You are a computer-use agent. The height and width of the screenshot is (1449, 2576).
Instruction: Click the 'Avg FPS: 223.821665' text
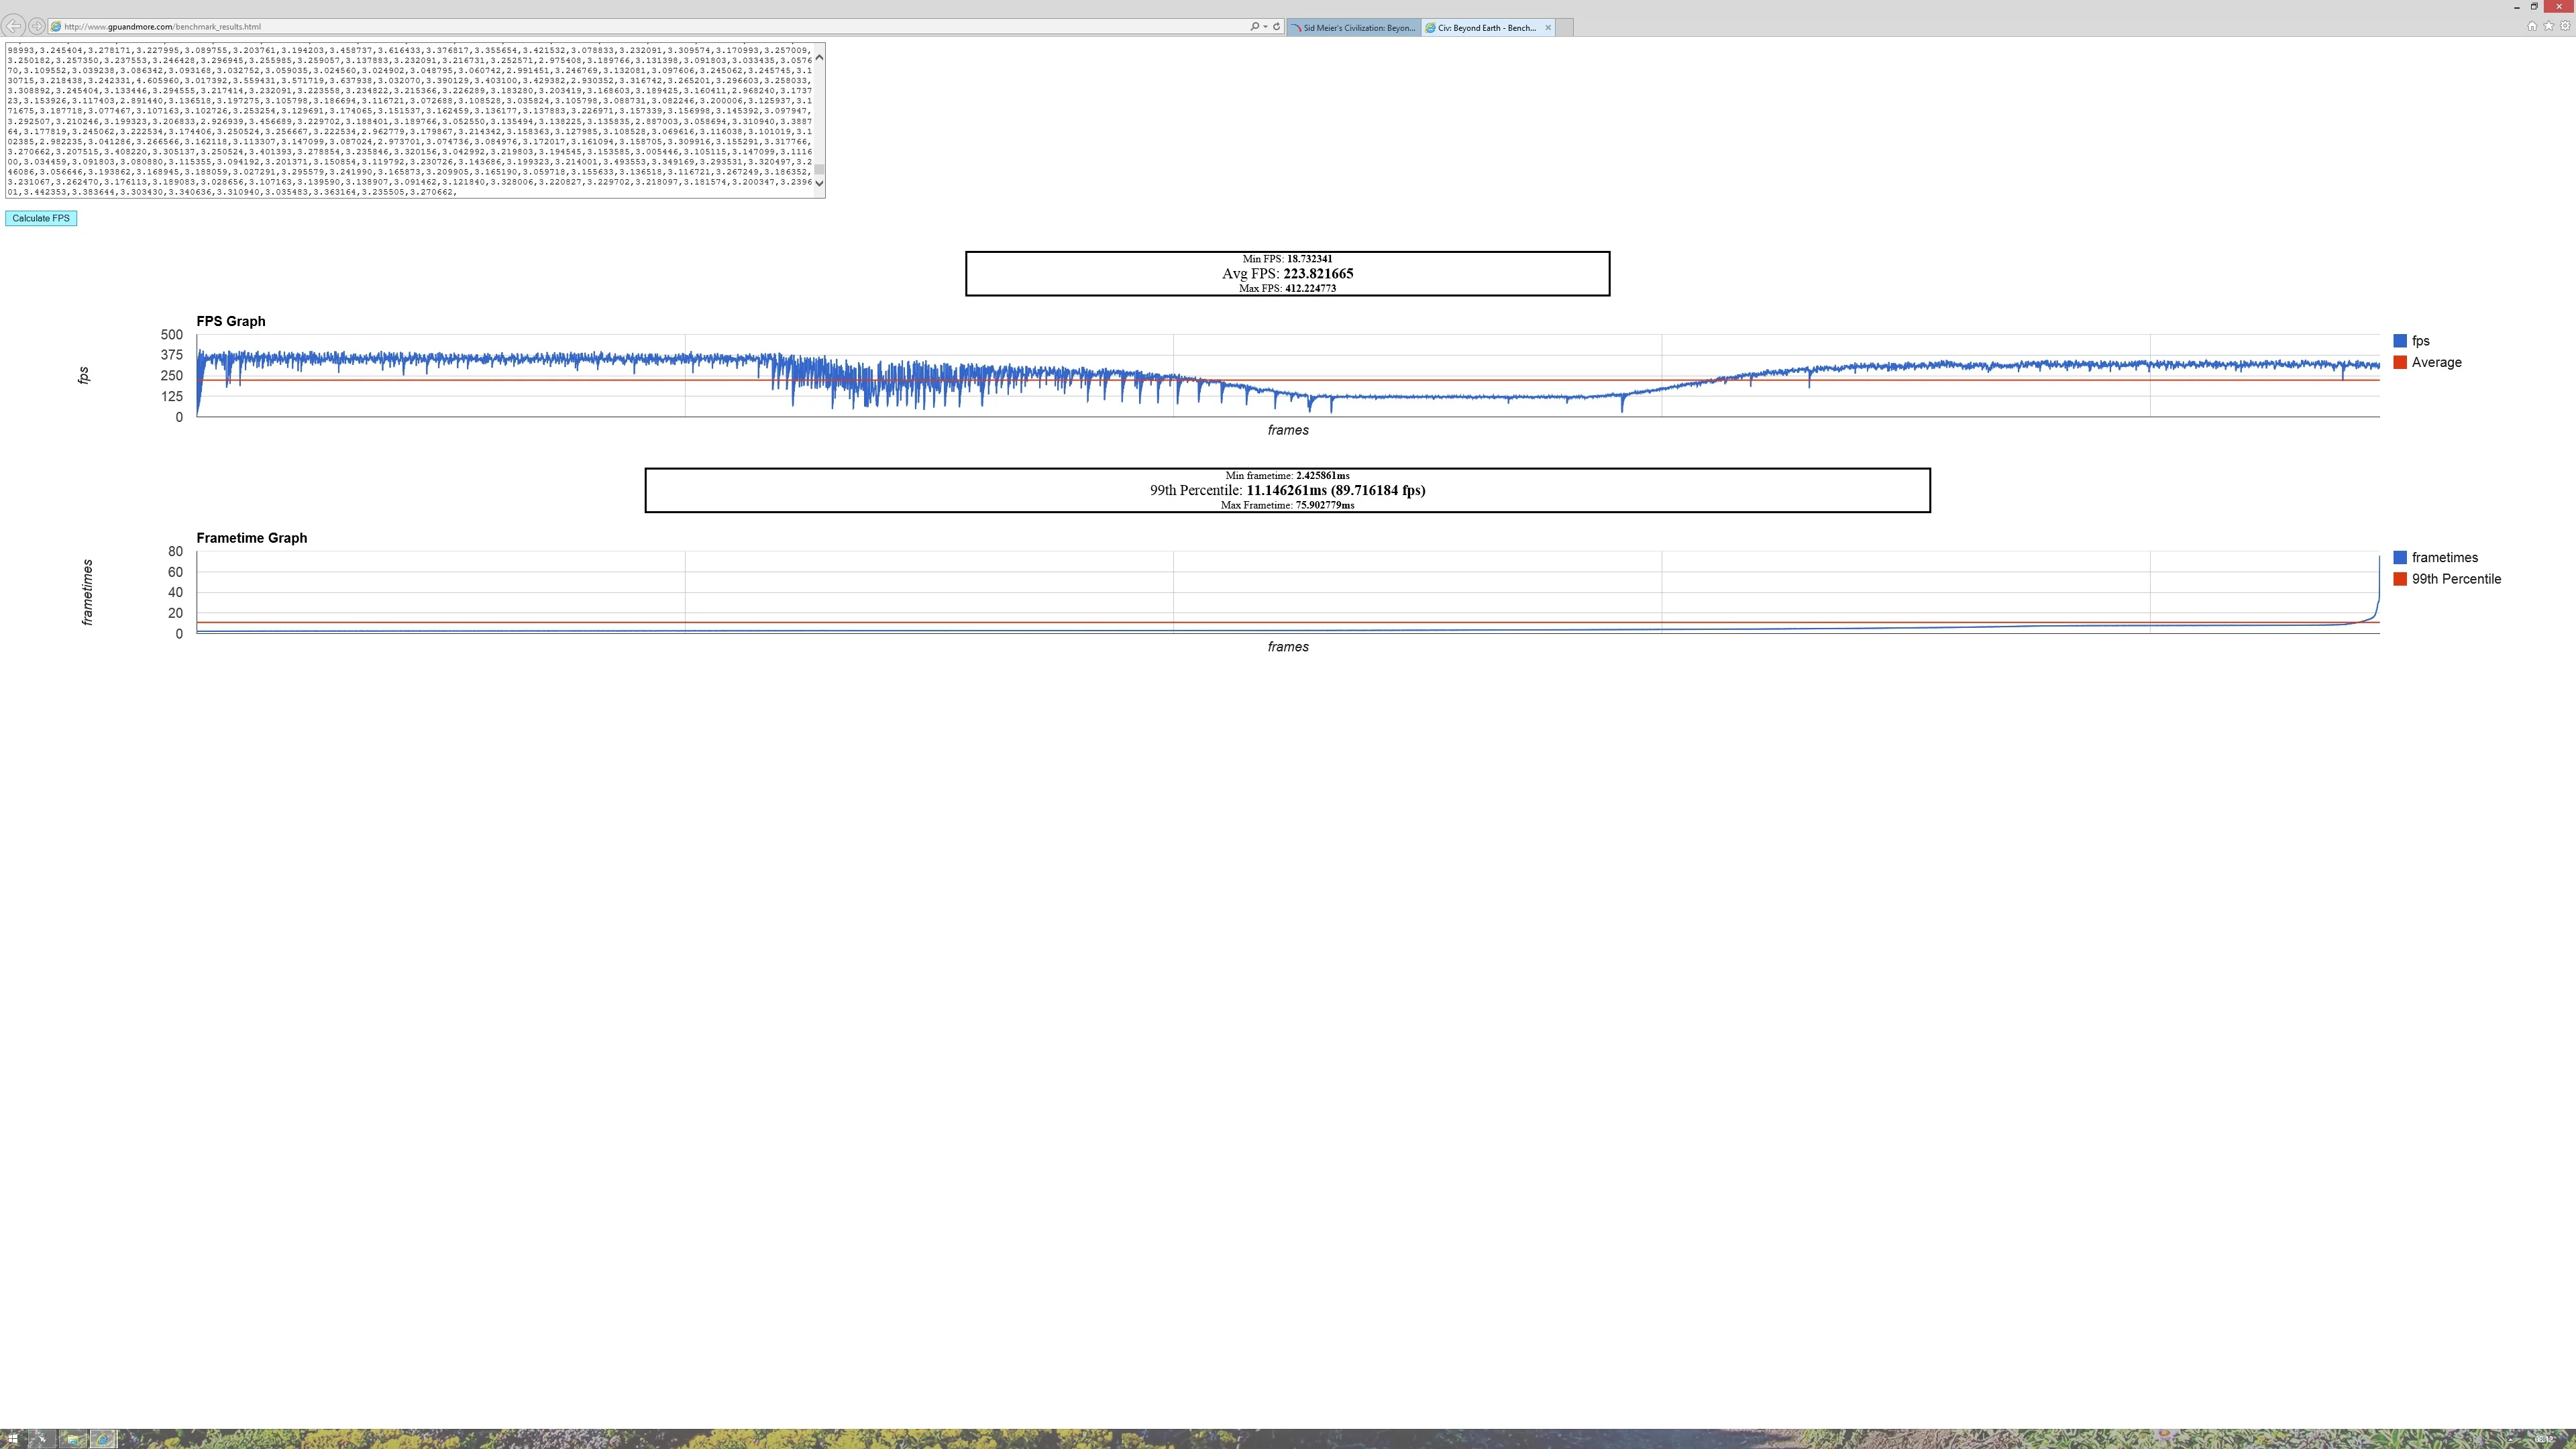pos(1287,273)
